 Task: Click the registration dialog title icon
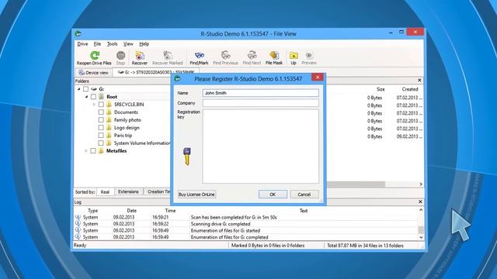click(178, 78)
